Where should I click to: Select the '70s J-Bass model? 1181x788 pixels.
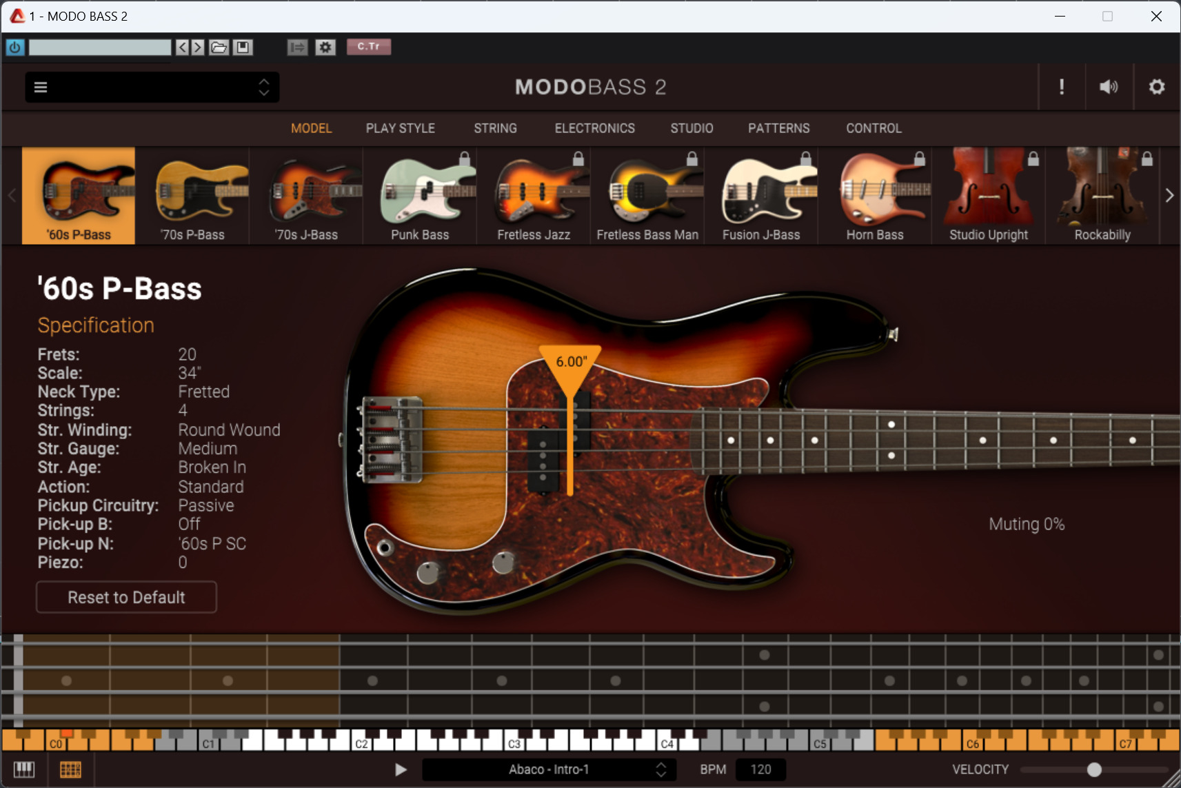coord(306,196)
